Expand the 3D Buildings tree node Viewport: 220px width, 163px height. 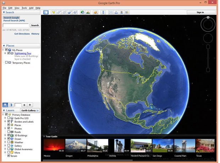point(5,135)
